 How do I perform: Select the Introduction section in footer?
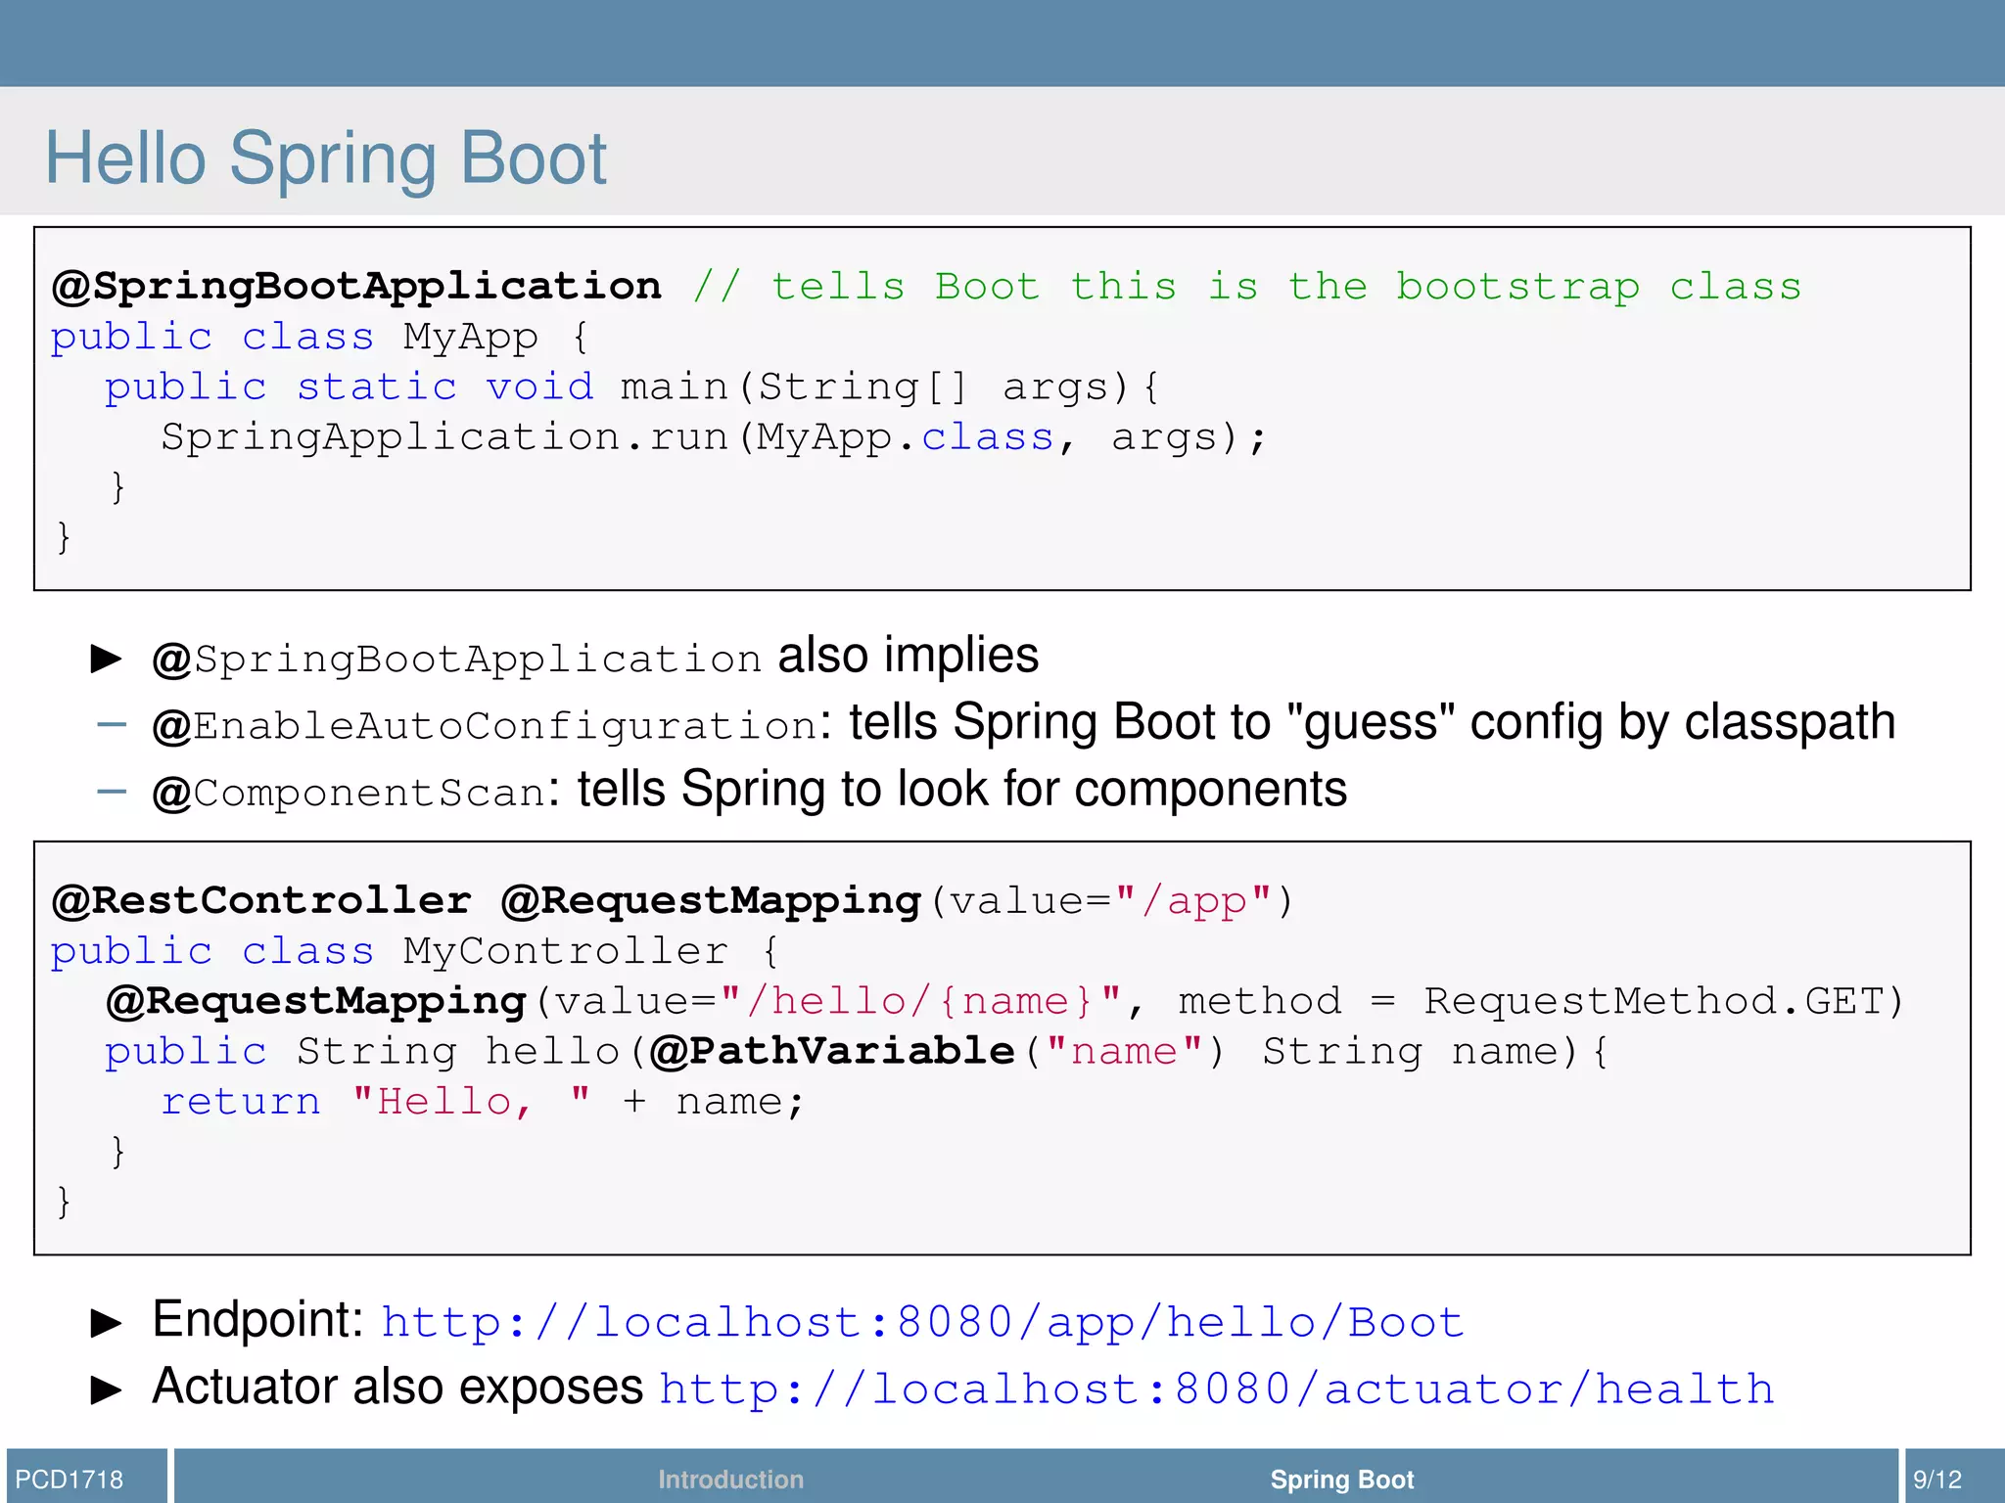[730, 1479]
